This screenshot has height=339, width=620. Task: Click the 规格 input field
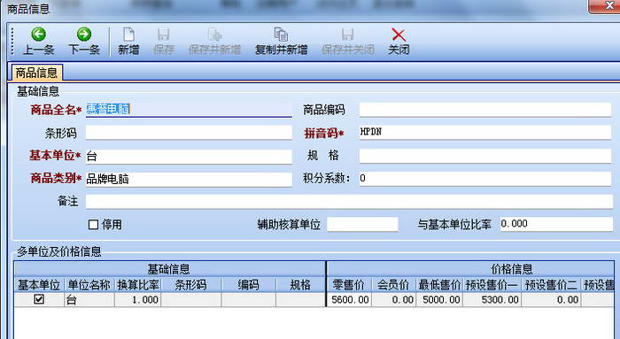point(485,156)
